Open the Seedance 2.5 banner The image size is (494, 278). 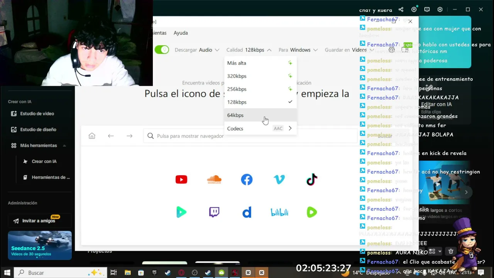[40, 245]
